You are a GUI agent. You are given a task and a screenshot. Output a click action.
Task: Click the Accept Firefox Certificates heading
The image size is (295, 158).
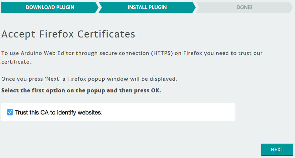click(x=68, y=34)
